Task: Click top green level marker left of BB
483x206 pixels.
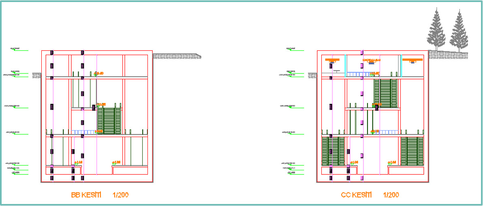Action: point(19,50)
